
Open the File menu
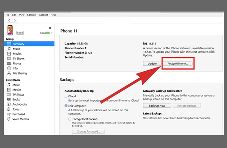pos(7,15)
